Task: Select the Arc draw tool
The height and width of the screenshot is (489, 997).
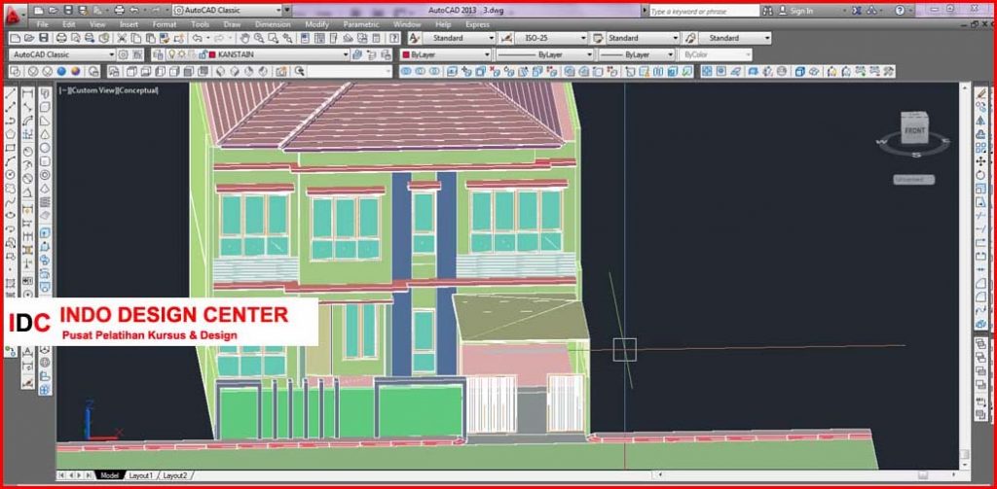Action: pos(10,160)
